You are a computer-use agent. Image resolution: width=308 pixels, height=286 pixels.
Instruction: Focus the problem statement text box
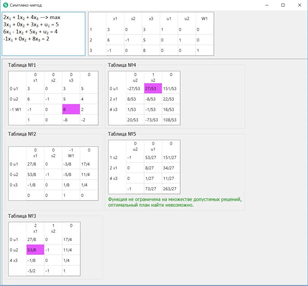[x=44, y=34]
